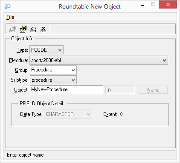Open the Data Type dropdown showing CHARACTER
The image size is (180, 163).
tap(68, 114)
